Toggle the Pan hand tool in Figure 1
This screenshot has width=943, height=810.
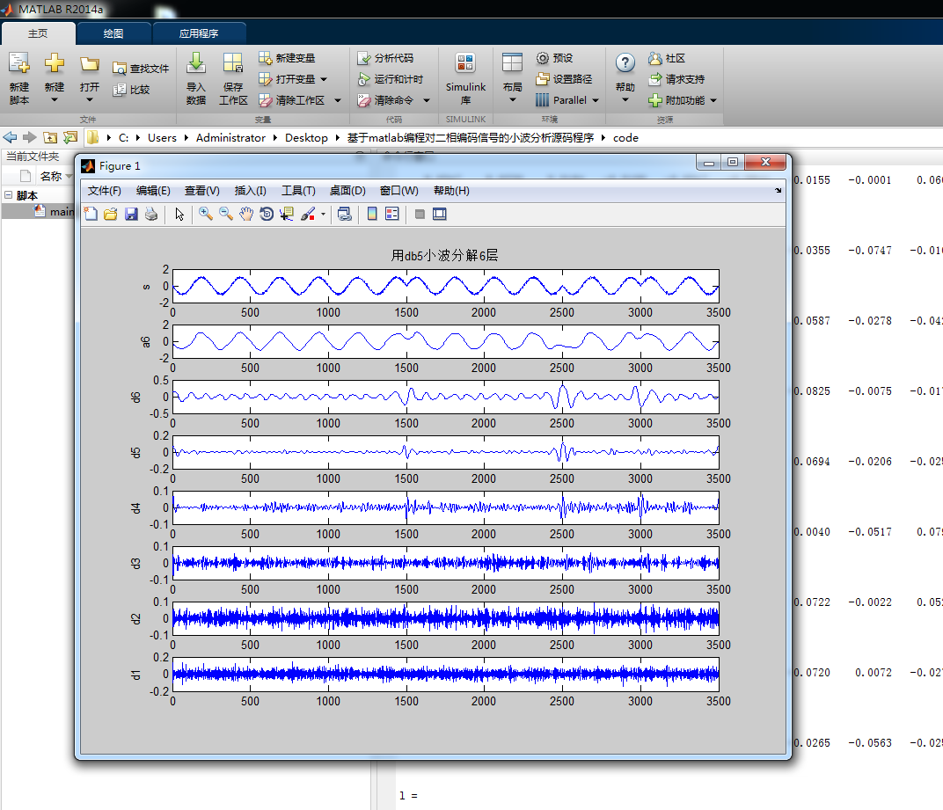[x=246, y=214]
